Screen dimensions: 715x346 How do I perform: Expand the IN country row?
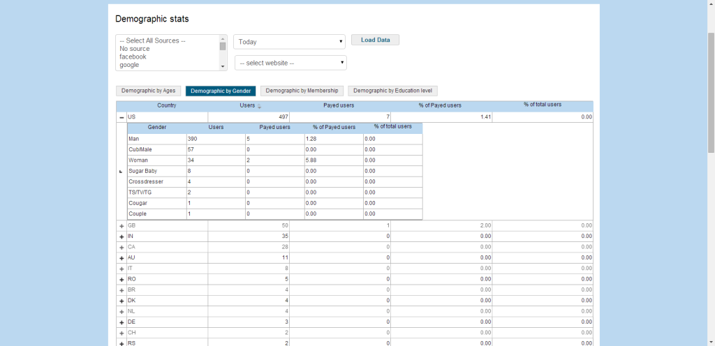pos(121,237)
